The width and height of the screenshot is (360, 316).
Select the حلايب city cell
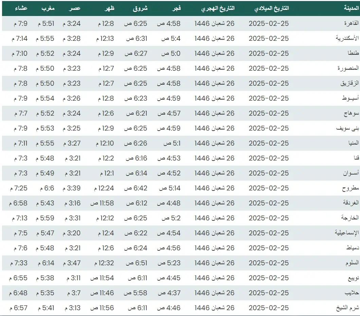click(352, 293)
